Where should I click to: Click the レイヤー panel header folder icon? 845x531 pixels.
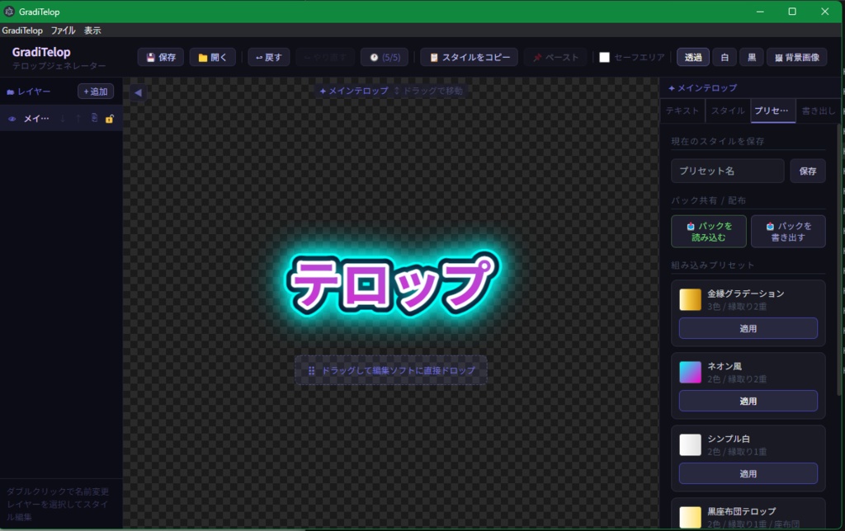(10, 92)
